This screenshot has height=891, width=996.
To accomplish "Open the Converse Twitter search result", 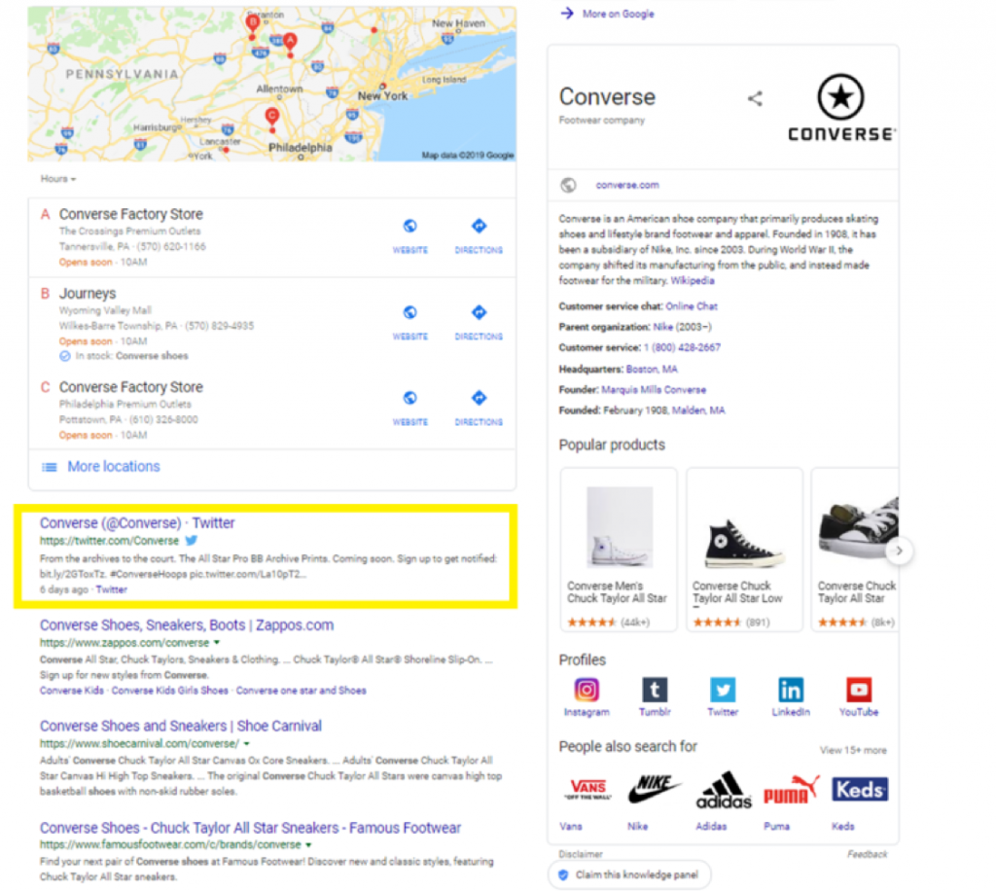I will click(137, 523).
